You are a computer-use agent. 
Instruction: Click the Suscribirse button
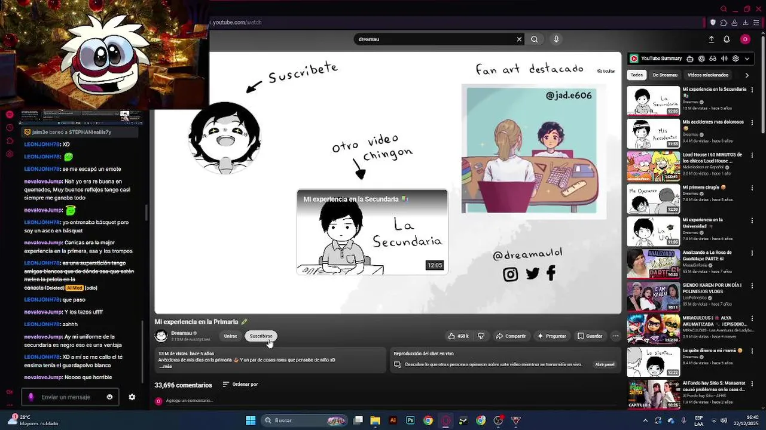click(261, 336)
